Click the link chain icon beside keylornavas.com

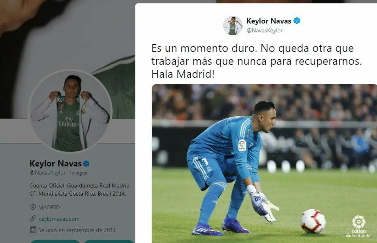click(x=33, y=219)
